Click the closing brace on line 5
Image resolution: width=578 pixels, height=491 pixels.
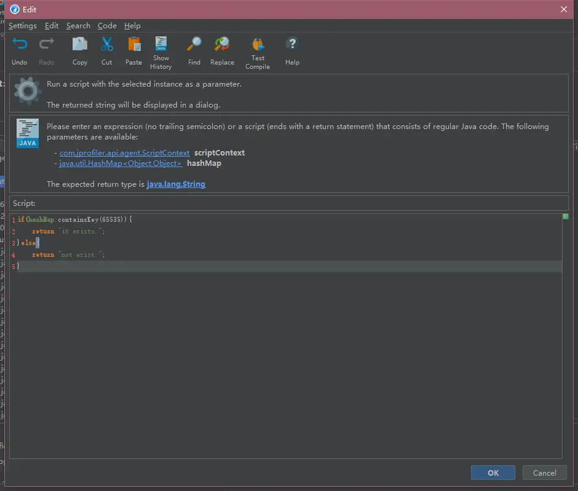(18, 266)
